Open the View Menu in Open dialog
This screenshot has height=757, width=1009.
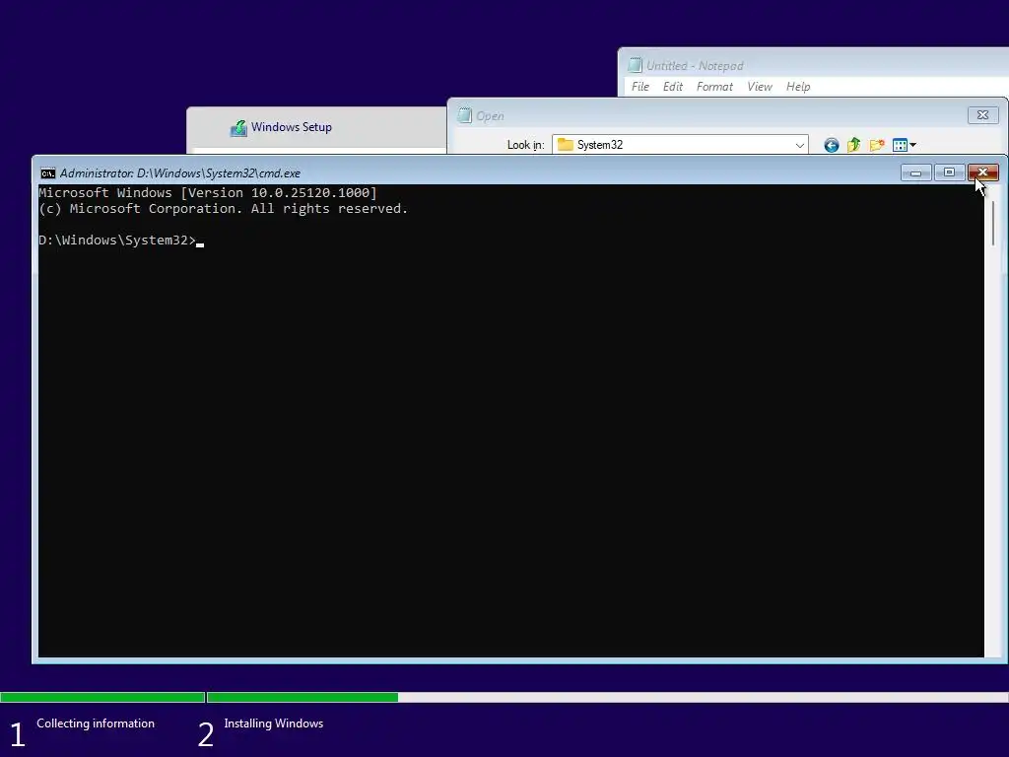point(905,146)
